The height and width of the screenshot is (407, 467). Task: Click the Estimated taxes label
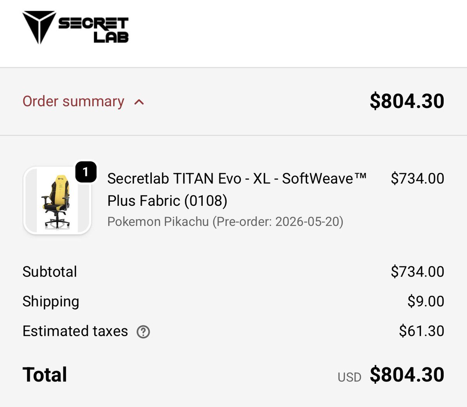[75, 331]
